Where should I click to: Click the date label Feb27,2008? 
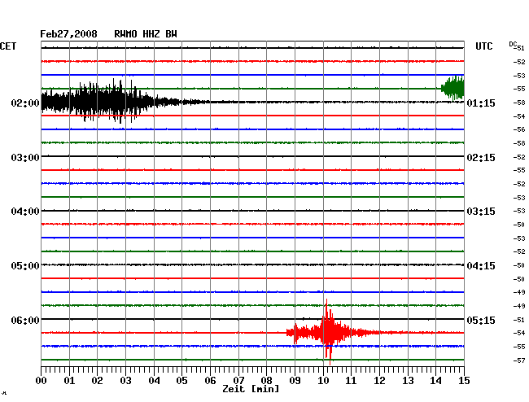pos(68,34)
